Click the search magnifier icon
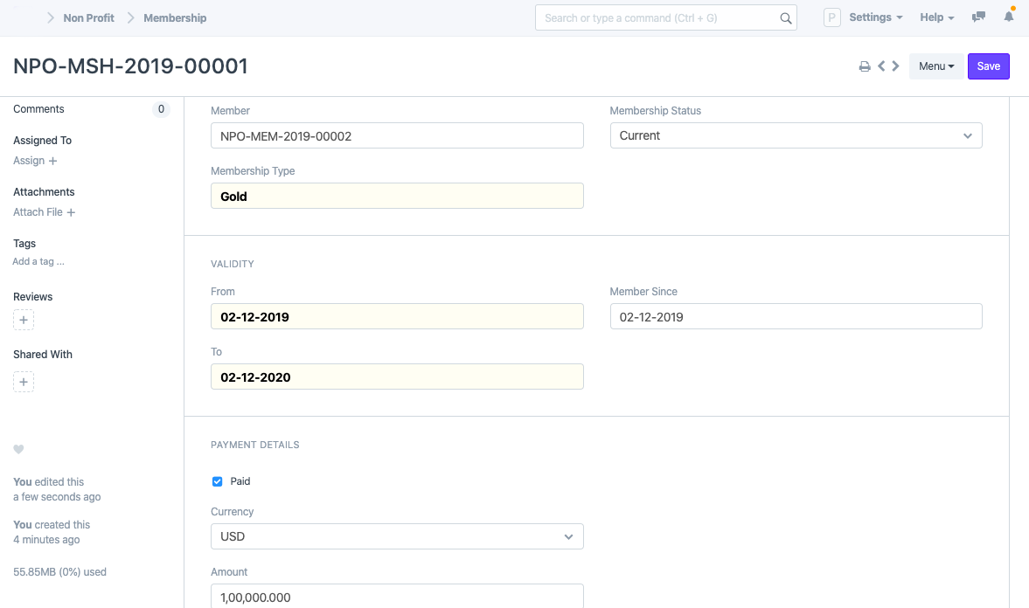1029x608 pixels. coord(785,18)
